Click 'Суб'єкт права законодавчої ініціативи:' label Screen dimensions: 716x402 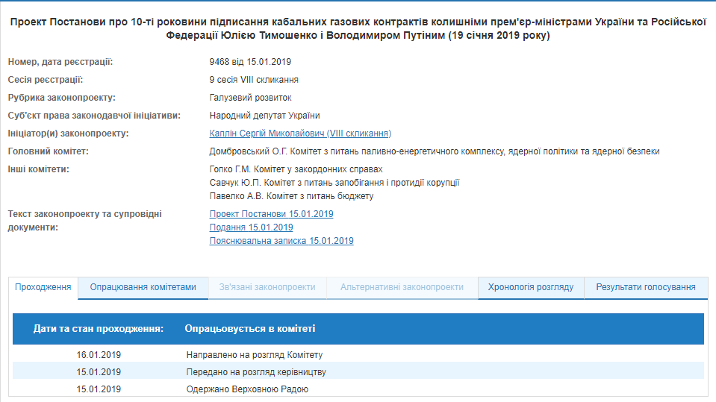click(x=94, y=116)
